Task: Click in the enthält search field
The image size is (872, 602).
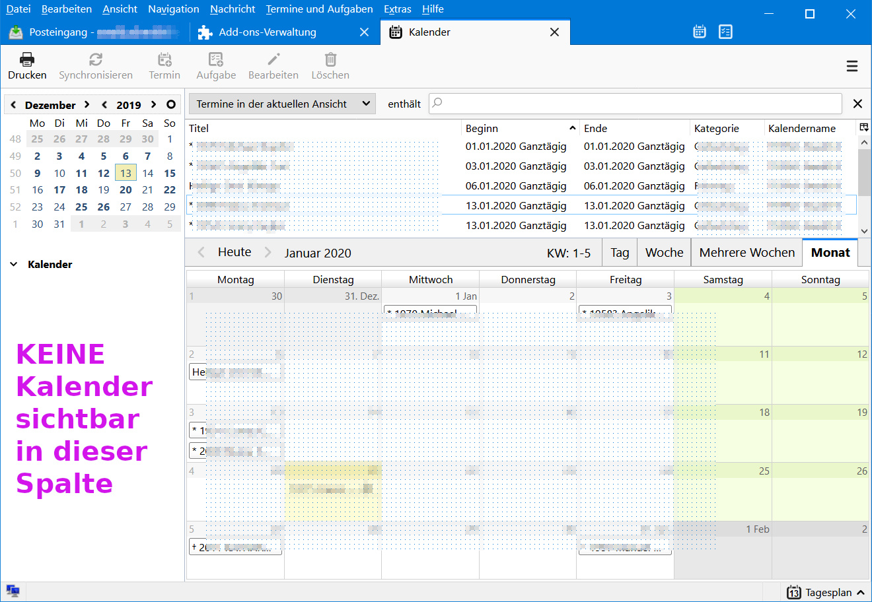Action: 636,104
